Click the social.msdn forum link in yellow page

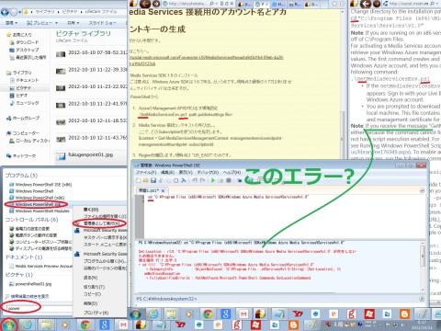(x=206, y=61)
